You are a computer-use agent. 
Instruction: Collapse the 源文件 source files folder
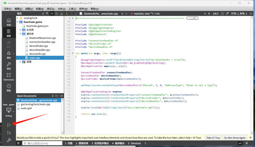click(x=21, y=34)
